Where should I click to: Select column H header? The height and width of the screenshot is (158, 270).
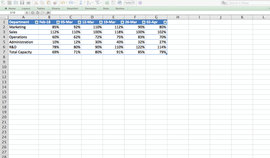pyautogui.click(x=178, y=17)
